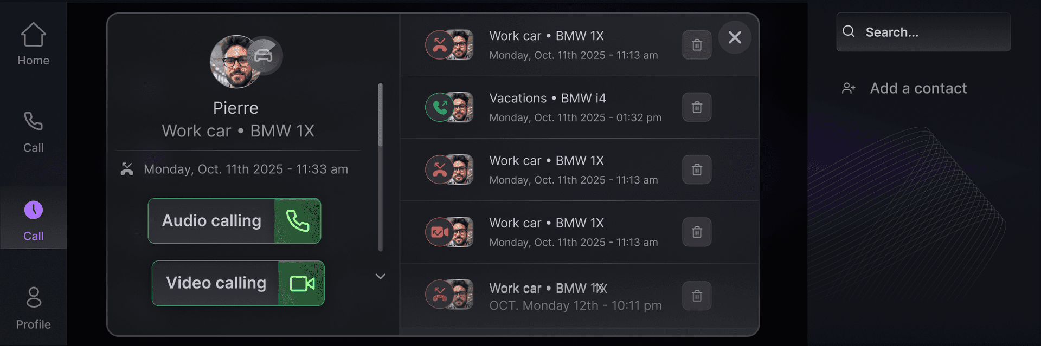Open the Call dialer tab with phone icon
Screen dimensions: 1041x346
[x=33, y=132]
